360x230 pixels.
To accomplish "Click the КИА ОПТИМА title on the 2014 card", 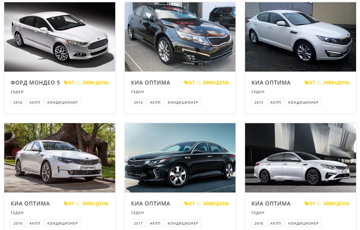I will click(x=150, y=83).
